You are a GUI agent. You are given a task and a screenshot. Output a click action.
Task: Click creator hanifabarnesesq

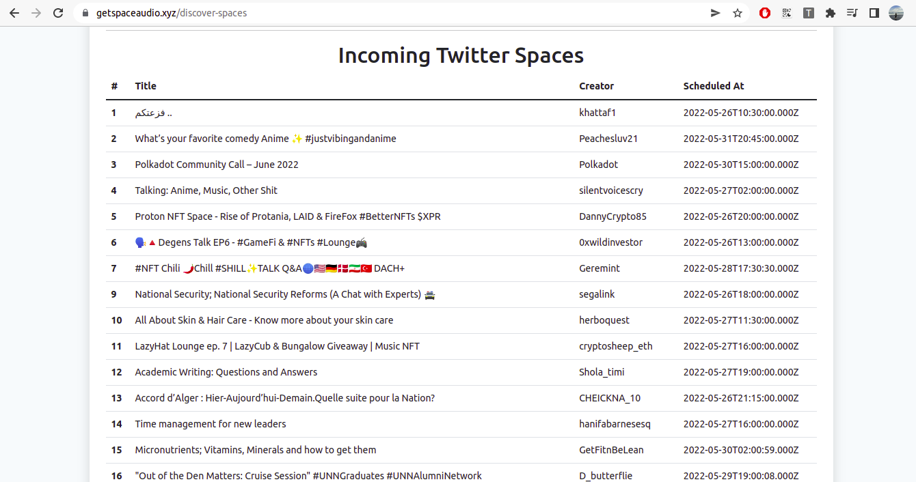pos(615,424)
